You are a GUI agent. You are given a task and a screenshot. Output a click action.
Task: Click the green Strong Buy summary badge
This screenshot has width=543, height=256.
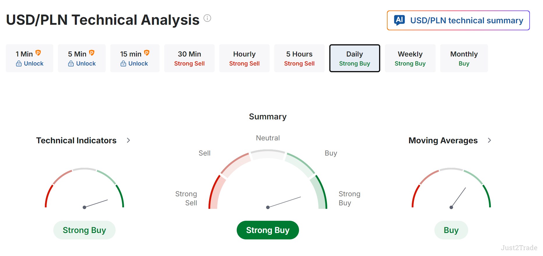coord(268,230)
